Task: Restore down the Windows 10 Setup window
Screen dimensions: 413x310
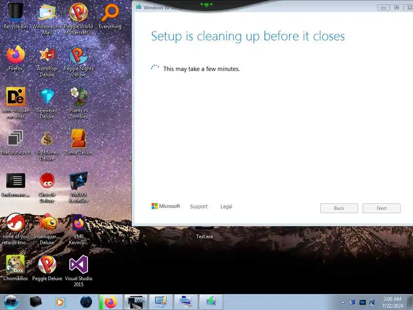Action: pyautogui.click(x=396, y=8)
